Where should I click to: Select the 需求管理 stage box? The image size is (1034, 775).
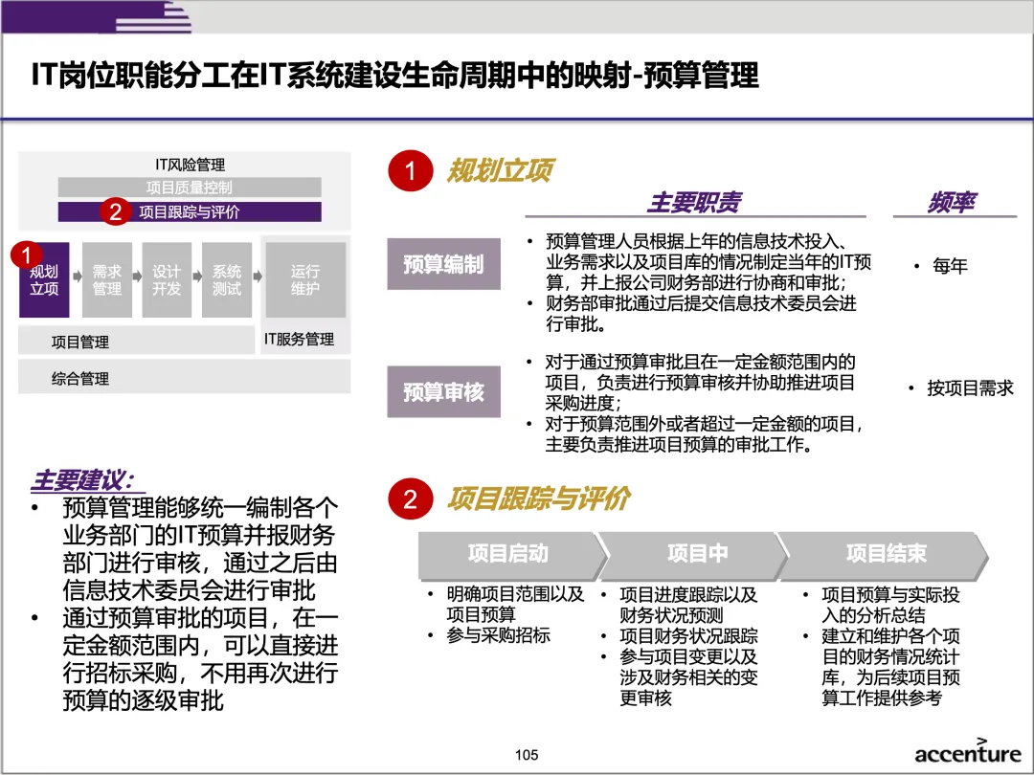point(107,280)
